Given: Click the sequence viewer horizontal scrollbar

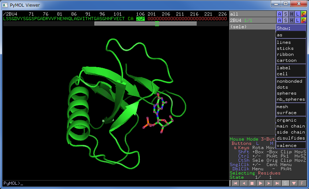Looking at the screenshot, I should [x=145, y=24].
